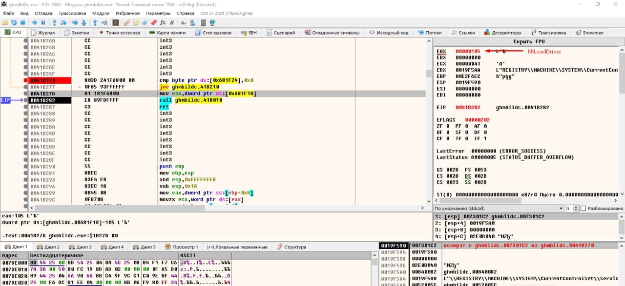Open the calling convention stdcall dropdown
Image resolution: width=625 pixels, height=286 pixels.
tap(499, 209)
